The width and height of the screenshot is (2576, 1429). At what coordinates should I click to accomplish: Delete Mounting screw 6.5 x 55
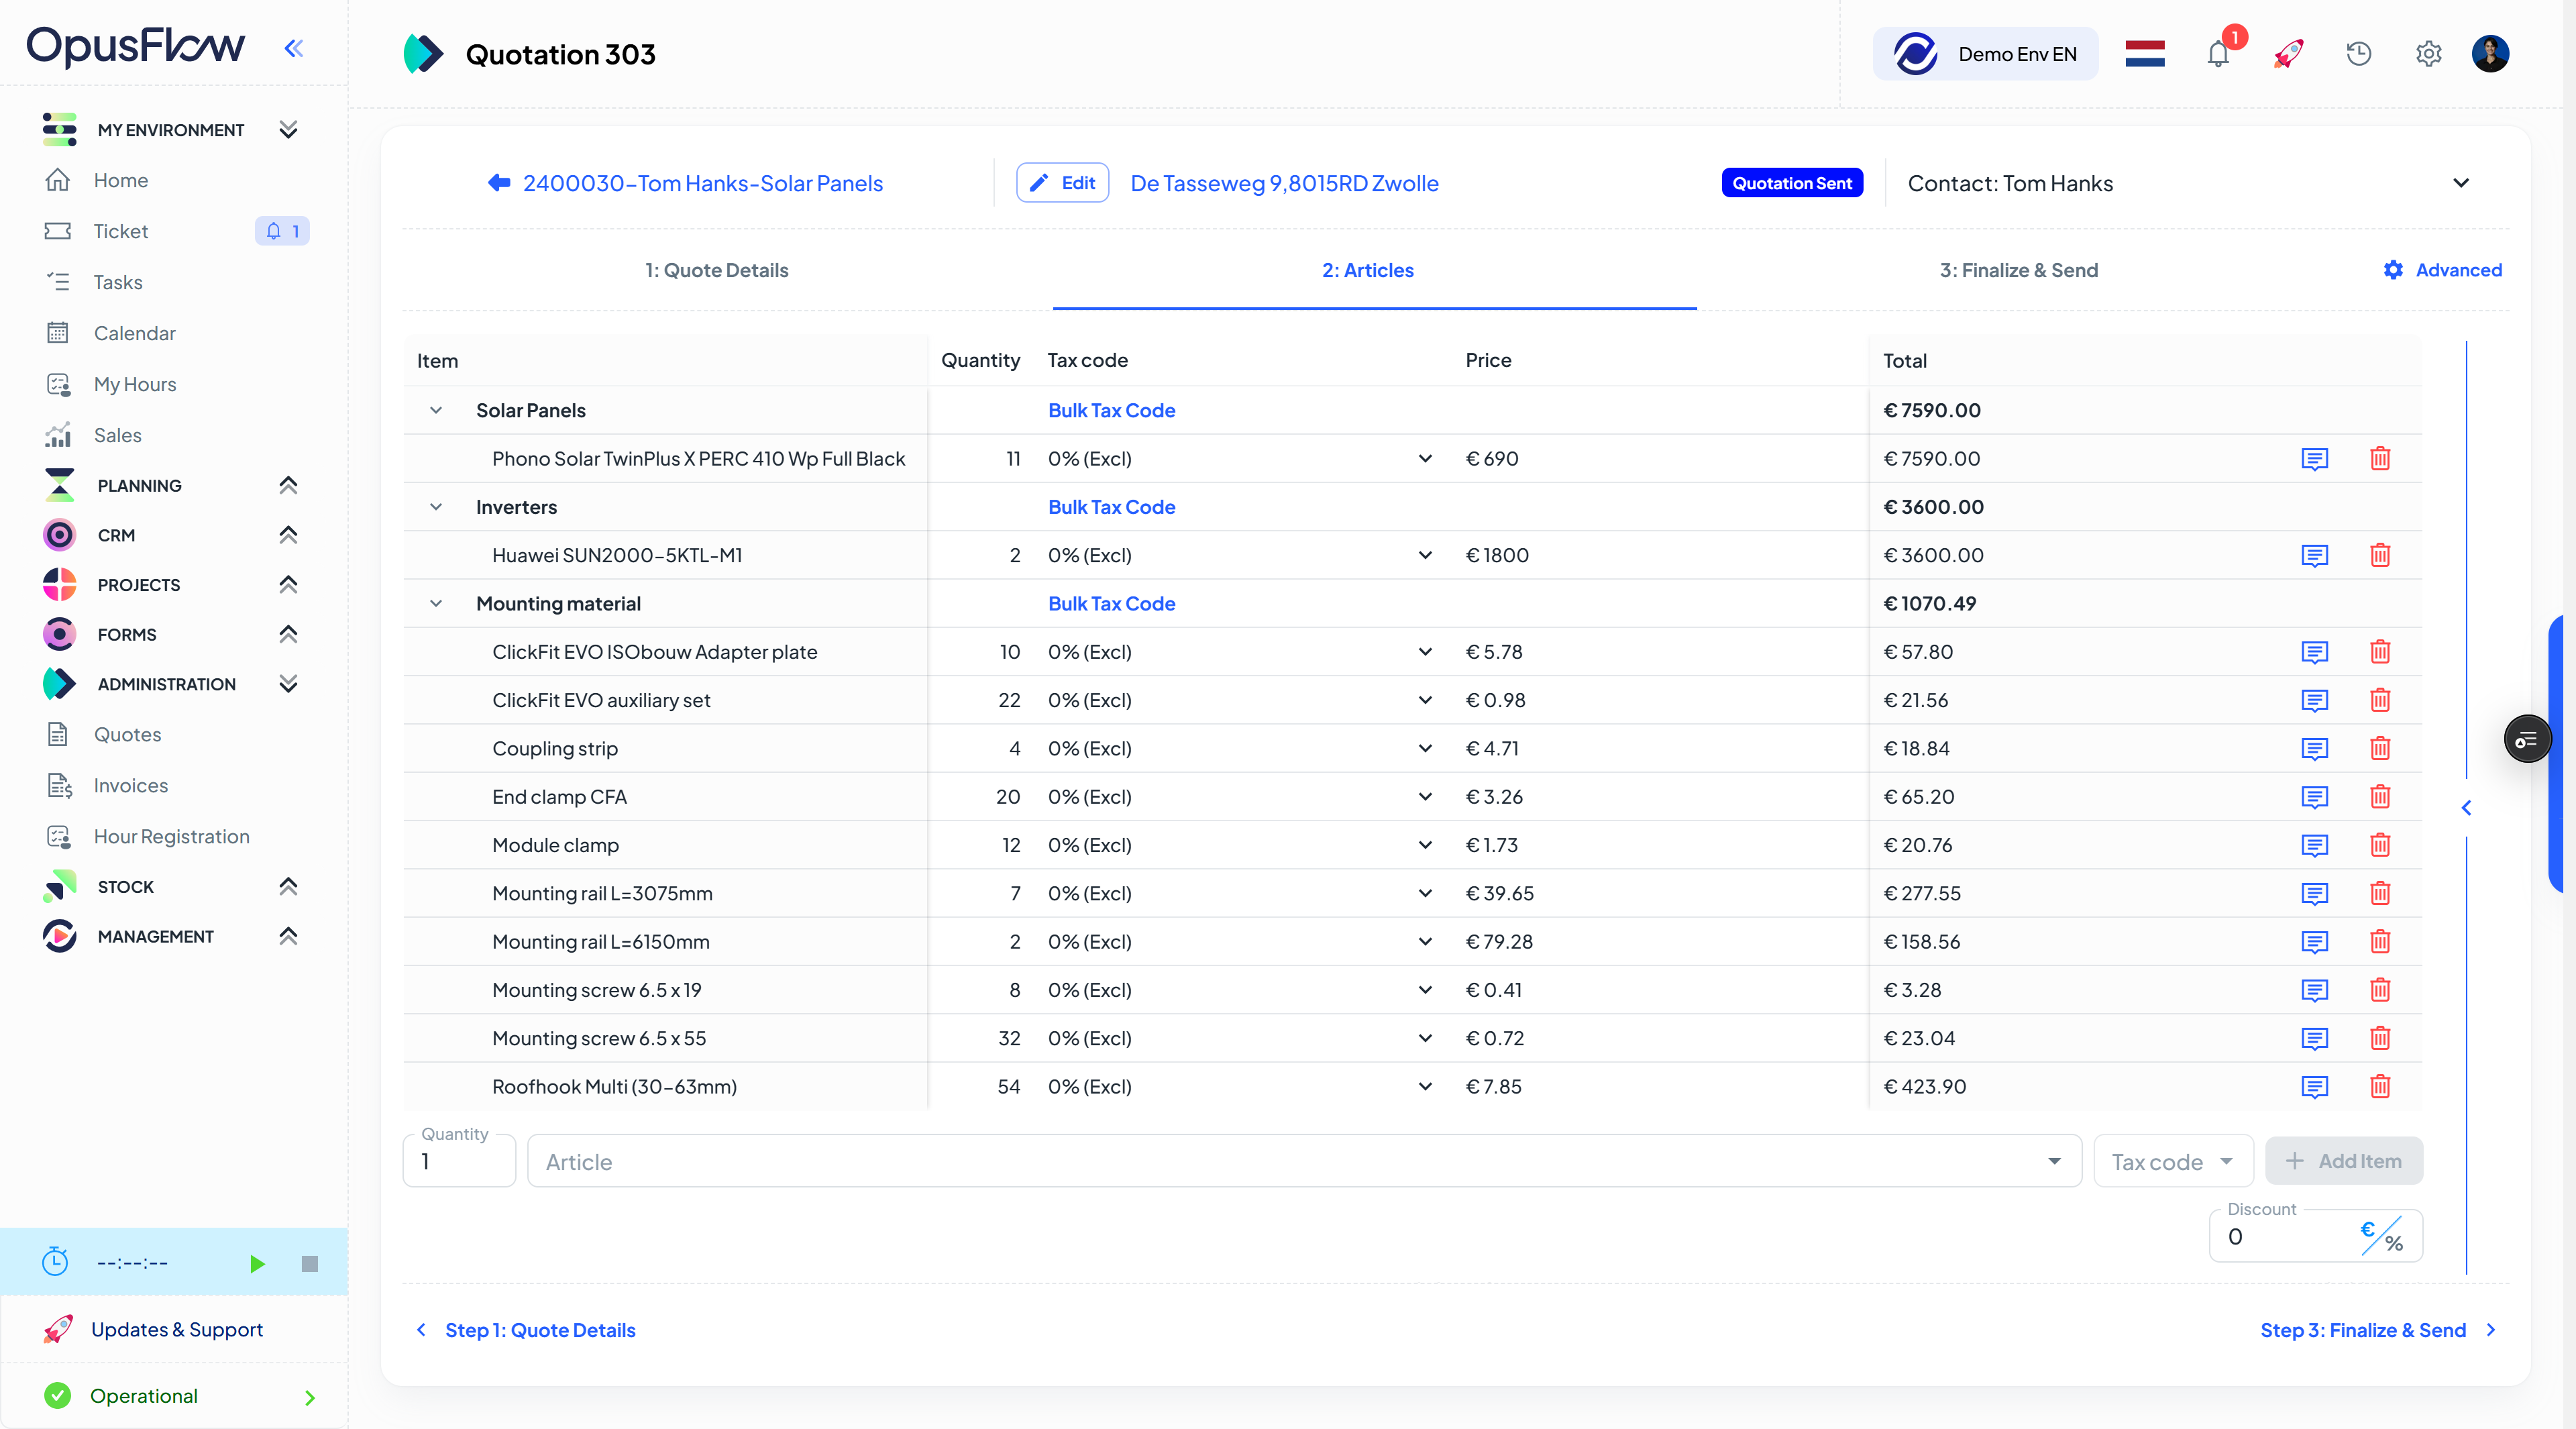pos(2380,1038)
